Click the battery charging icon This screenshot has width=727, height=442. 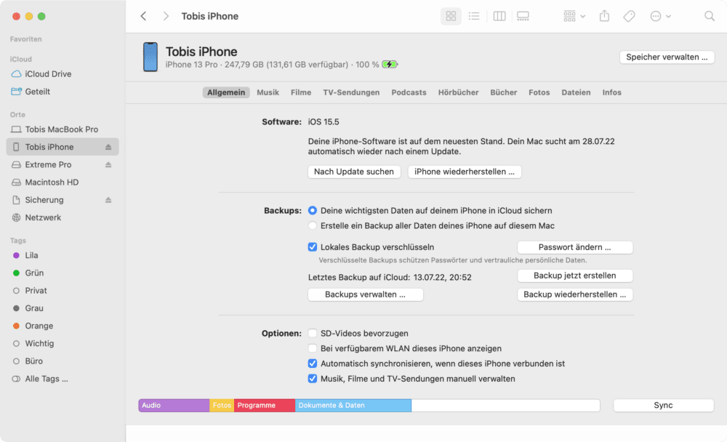point(390,65)
